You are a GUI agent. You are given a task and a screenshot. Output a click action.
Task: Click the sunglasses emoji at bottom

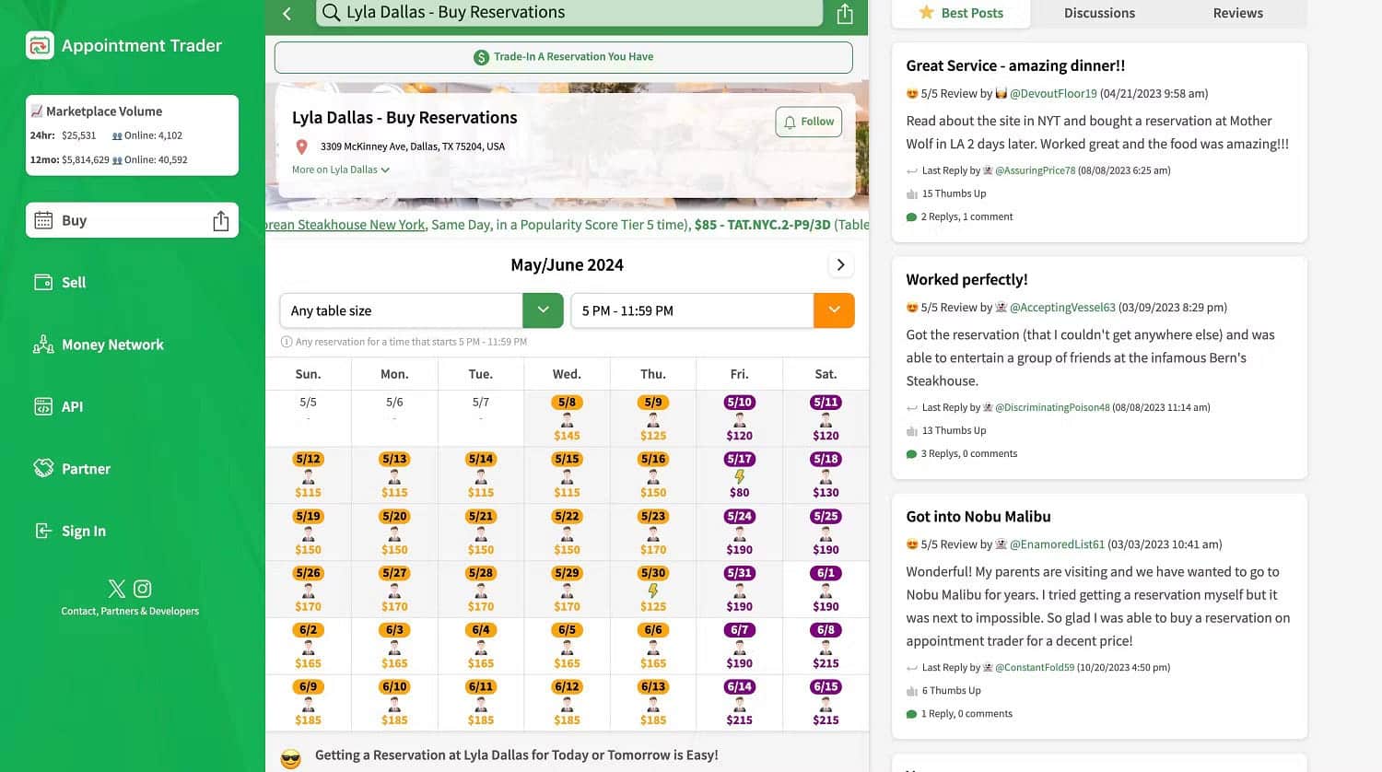pos(290,759)
